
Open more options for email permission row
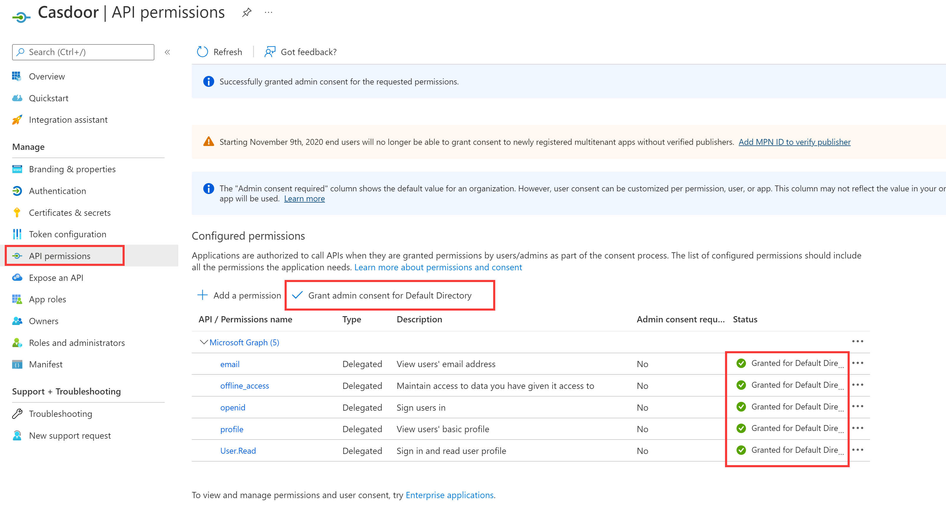858,363
